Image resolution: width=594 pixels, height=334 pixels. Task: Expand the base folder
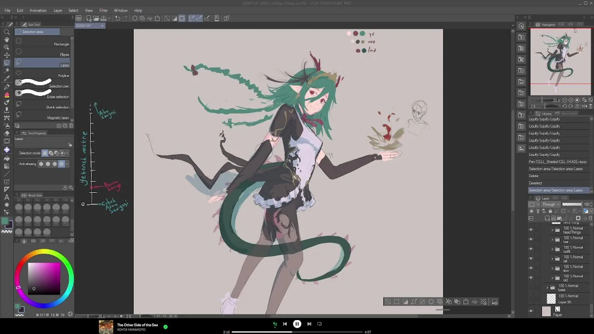point(547,288)
